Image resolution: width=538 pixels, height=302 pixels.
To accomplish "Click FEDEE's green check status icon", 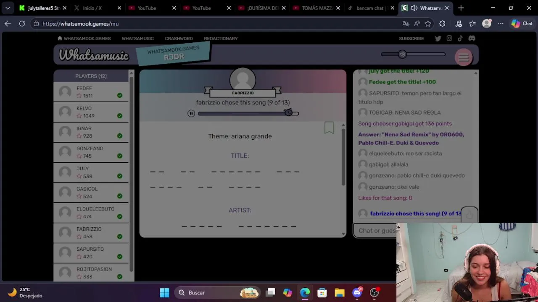I will (x=120, y=96).
